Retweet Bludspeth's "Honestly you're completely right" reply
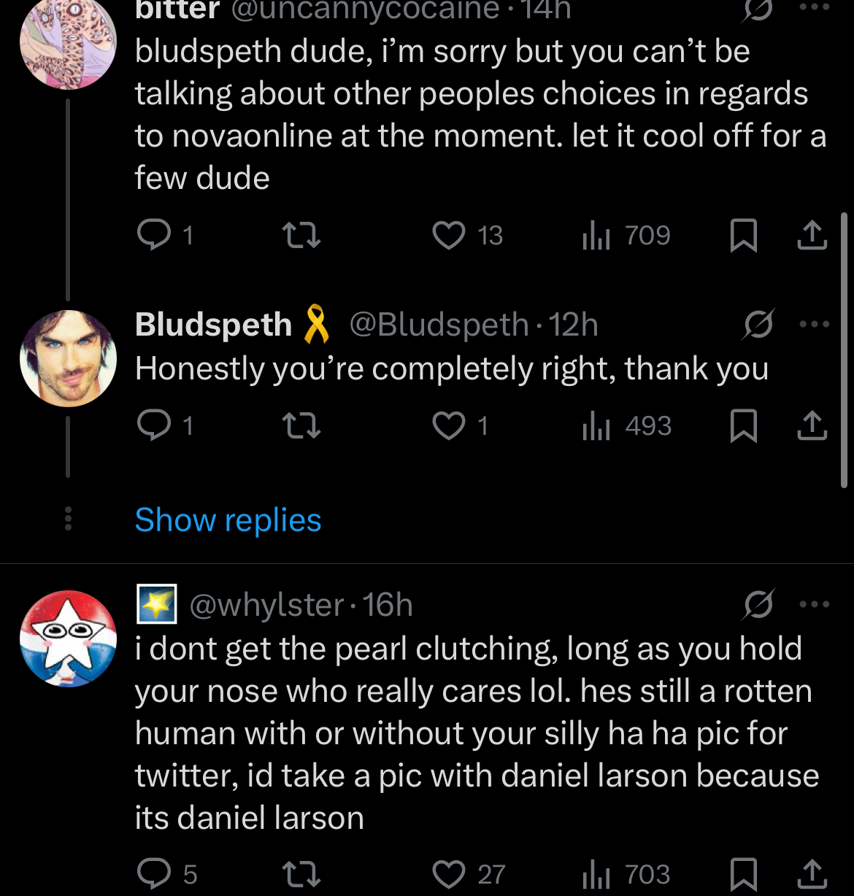The width and height of the screenshot is (854, 896). click(x=301, y=426)
